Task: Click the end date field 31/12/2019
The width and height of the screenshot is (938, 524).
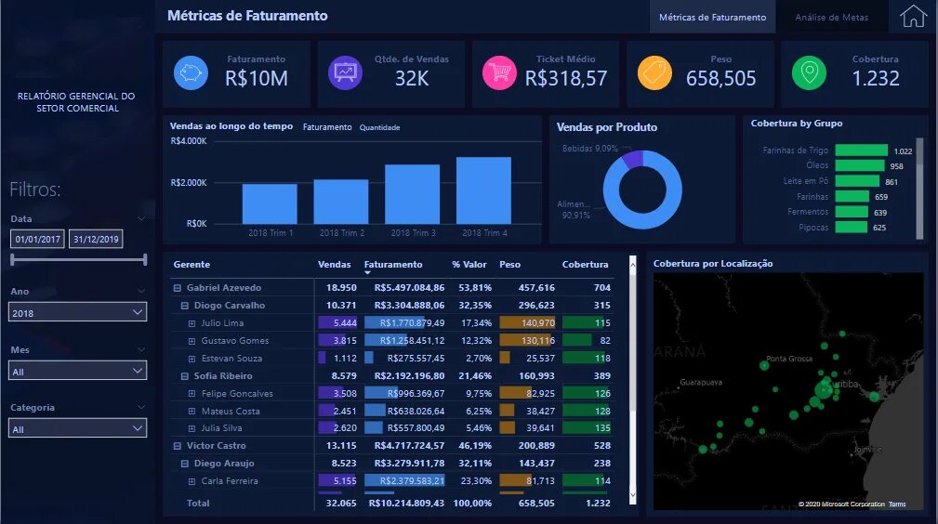Action: pos(96,239)
